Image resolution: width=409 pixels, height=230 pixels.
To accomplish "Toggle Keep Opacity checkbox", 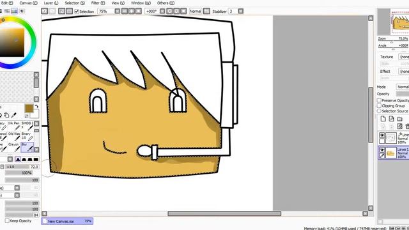I will tap(7, 220).
